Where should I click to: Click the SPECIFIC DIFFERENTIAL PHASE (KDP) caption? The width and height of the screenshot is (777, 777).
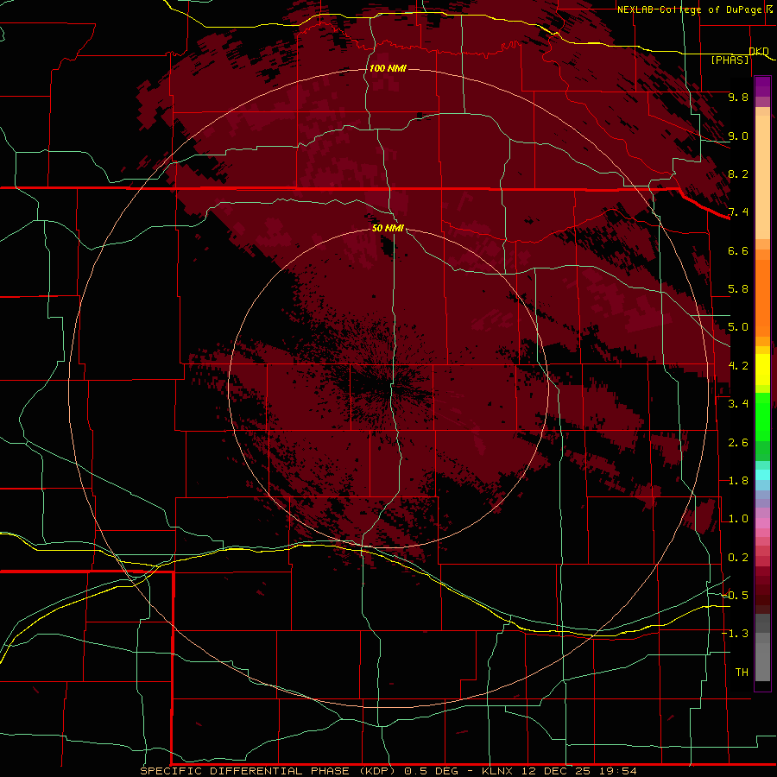click(x=270, y=771)
